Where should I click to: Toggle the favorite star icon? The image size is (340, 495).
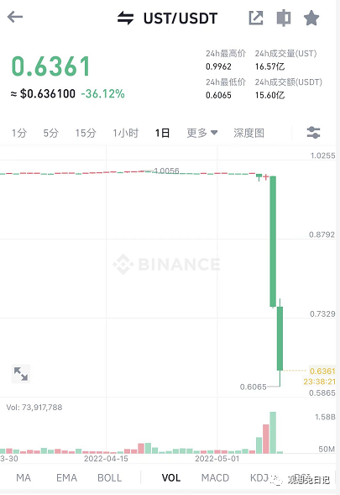[311, 18]
